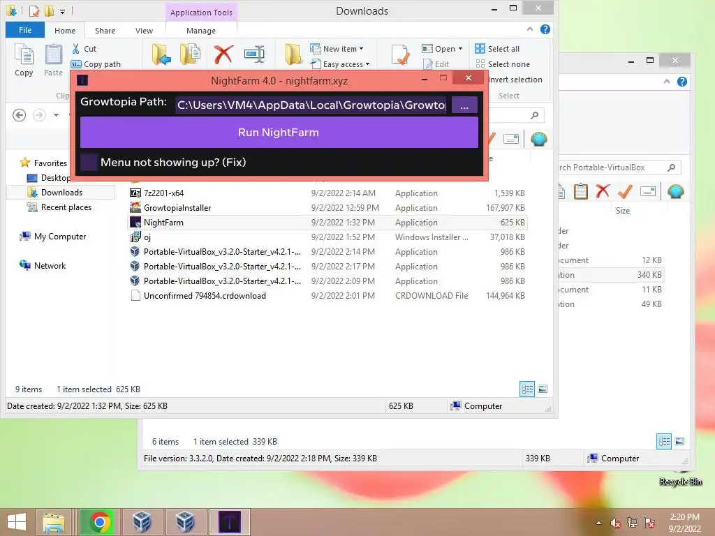Click the search magnifier in Downloads window
Screen dimensions: 715x536
coord(534,115)
